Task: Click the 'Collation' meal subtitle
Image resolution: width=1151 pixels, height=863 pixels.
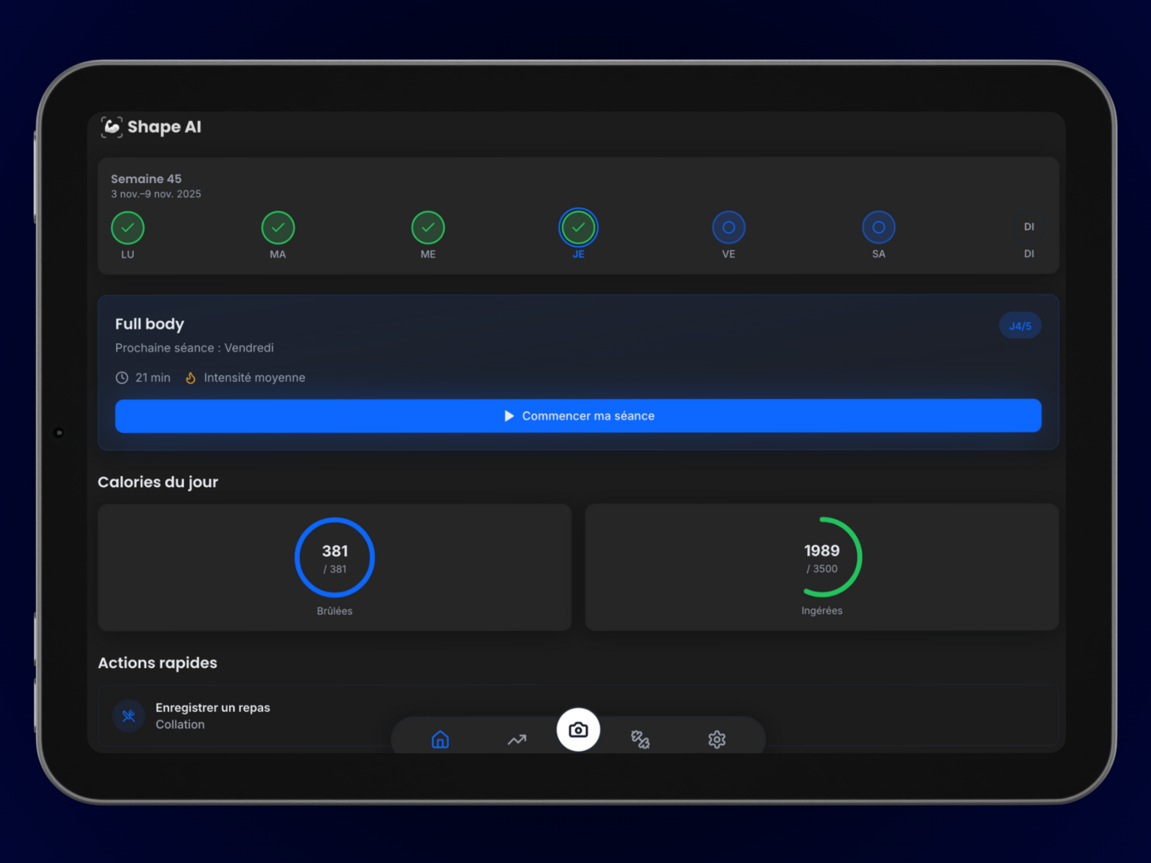Action: 180,725
